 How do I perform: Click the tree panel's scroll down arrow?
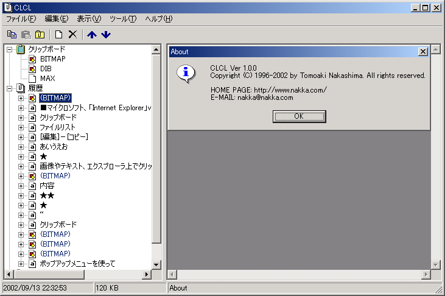[156, 265]
